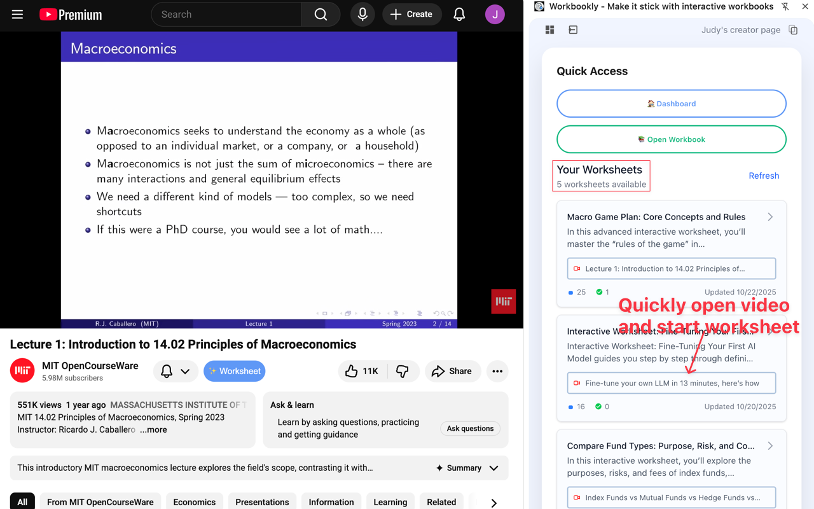This screenshot has height=509, width=814.
Task: Expand Compare Fund Types worksheet chevron
Action: pos(770,446)
